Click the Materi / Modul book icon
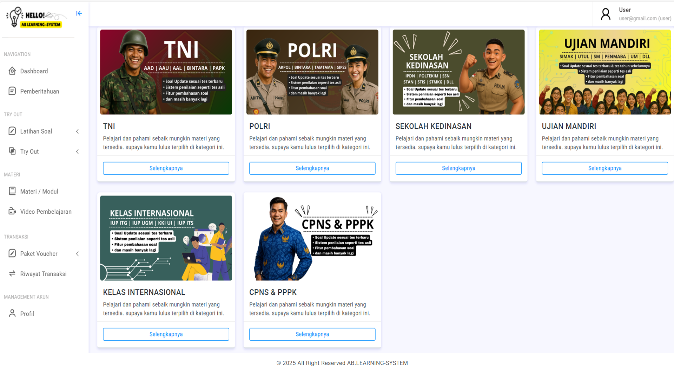The width and height of the screenshot is (674, 379). coord(12,191)
